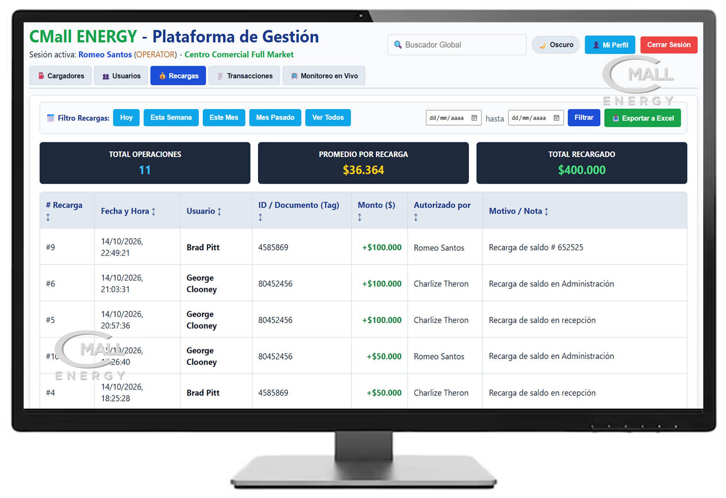Click Cerrar Sesión to log out
This screenshot has width=726, height=498.
(669, 45)
